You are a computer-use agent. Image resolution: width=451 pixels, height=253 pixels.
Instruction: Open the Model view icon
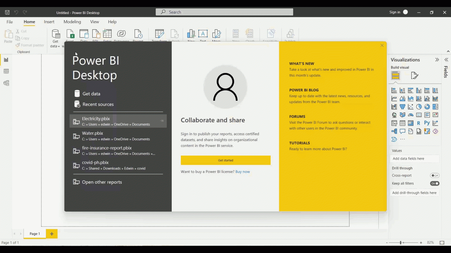coord(6,83)
